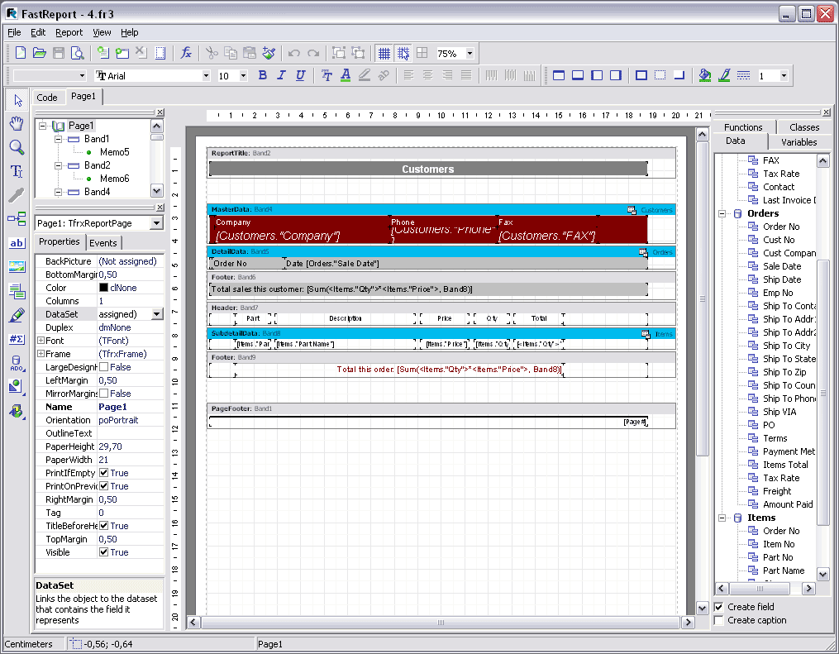The height and width of the screenshot is (654, 839).
Task: Click the black Color property swatch
Action: pos(103,288)
